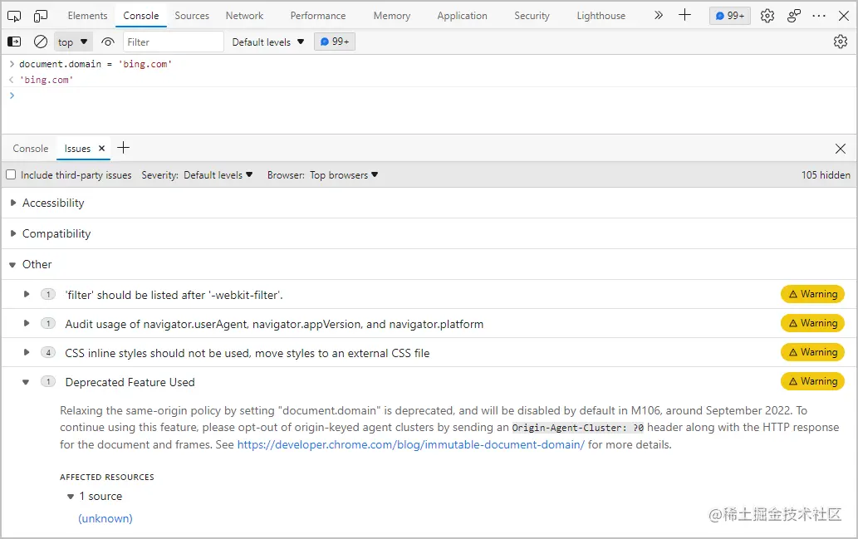858x539 pixels.
Task: Expand the Accessibility issues group
Action: 13,203
